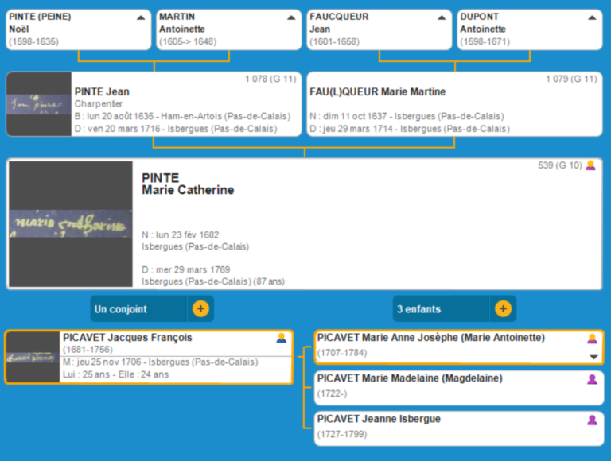Expand ancestors of Noël PINTE (PEINE)
This screenshot has height=461, width=611.
141,17
